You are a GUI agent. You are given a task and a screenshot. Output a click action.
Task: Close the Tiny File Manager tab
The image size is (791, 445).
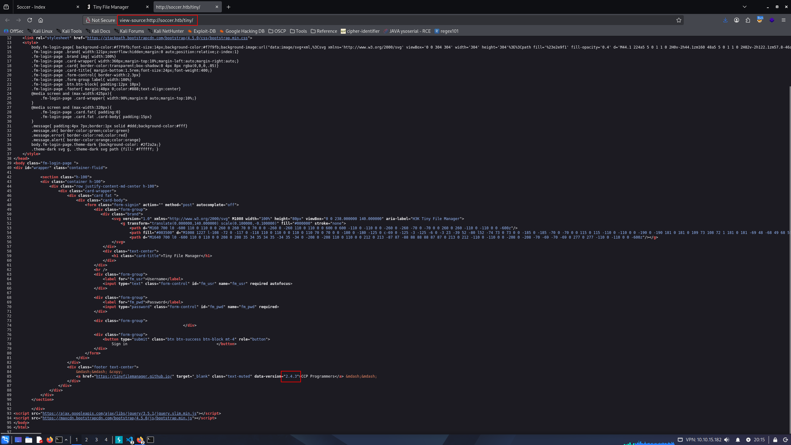coord(147,7)
